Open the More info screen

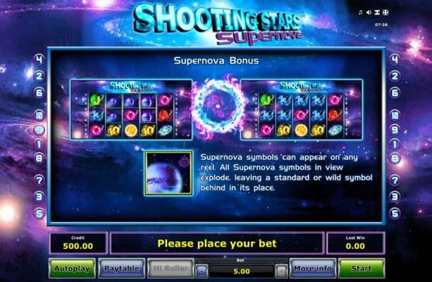coord(313,268)
